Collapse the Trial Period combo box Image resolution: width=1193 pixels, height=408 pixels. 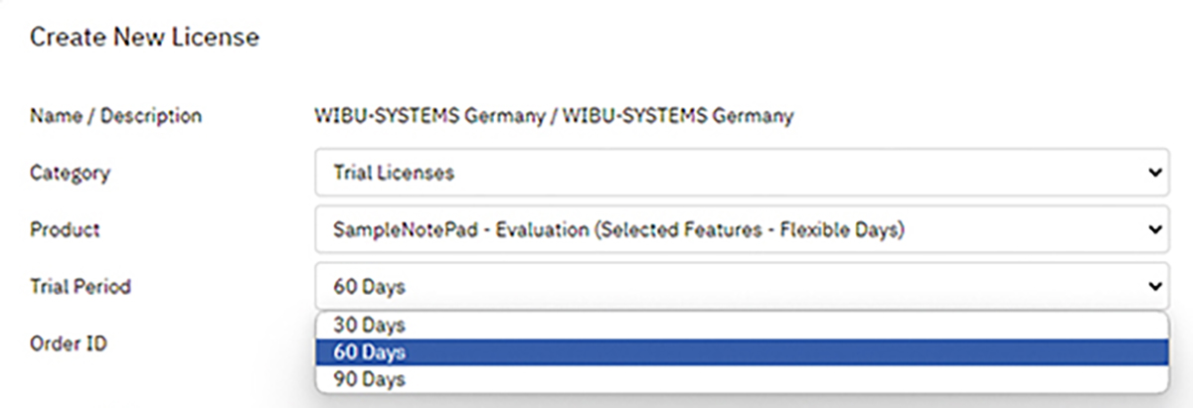(742, 286)
